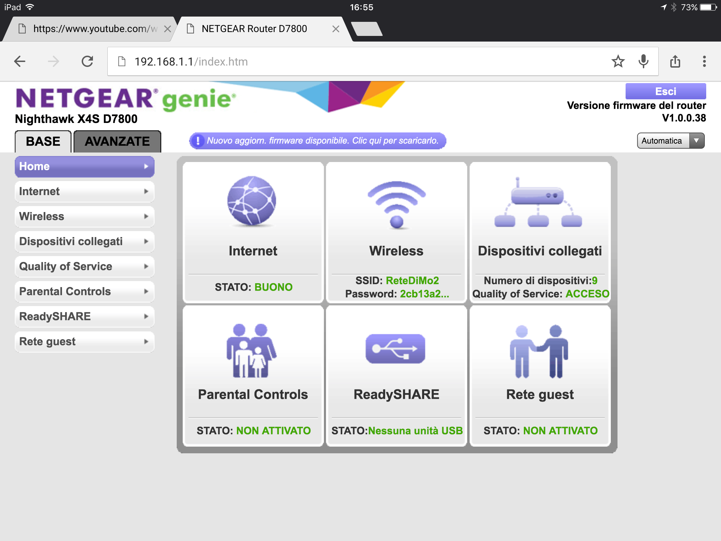Image resolution: width=721 pixels, height=541 pixels.
Task: Expand the Home sidebar arrow
Action: (146, 166)
